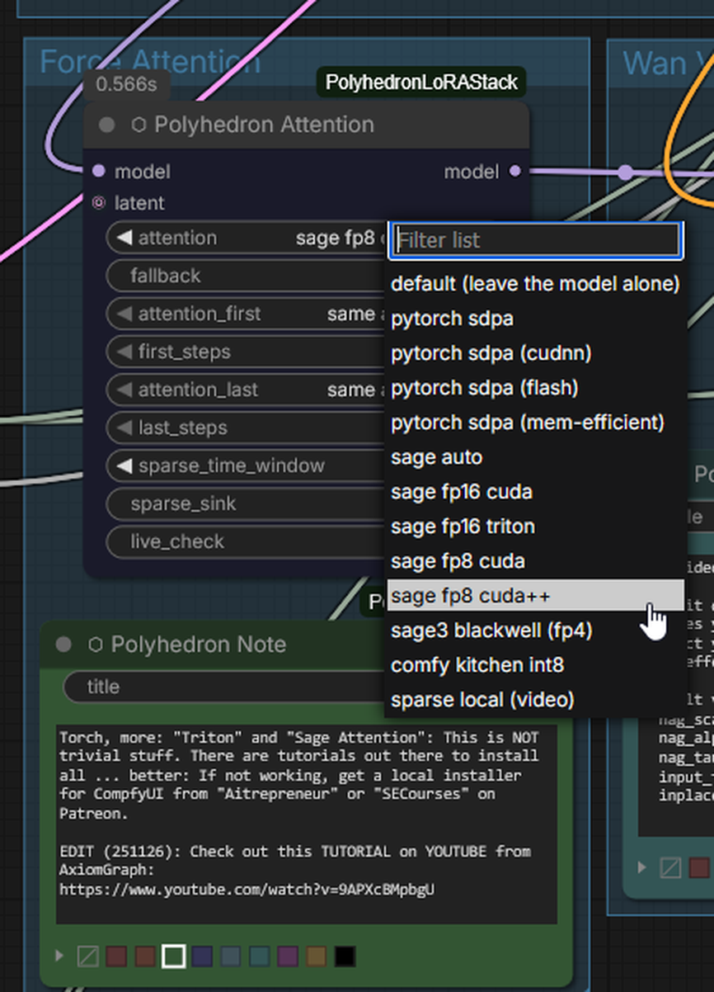Toggle the live_check option
714x992 pixels.
[247, 541]
